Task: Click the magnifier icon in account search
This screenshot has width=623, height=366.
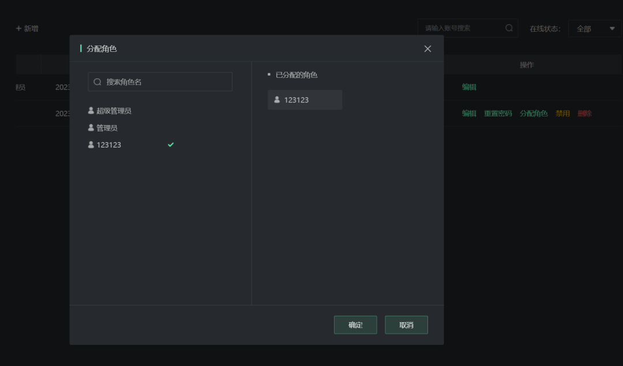Action: click(509, 28)
